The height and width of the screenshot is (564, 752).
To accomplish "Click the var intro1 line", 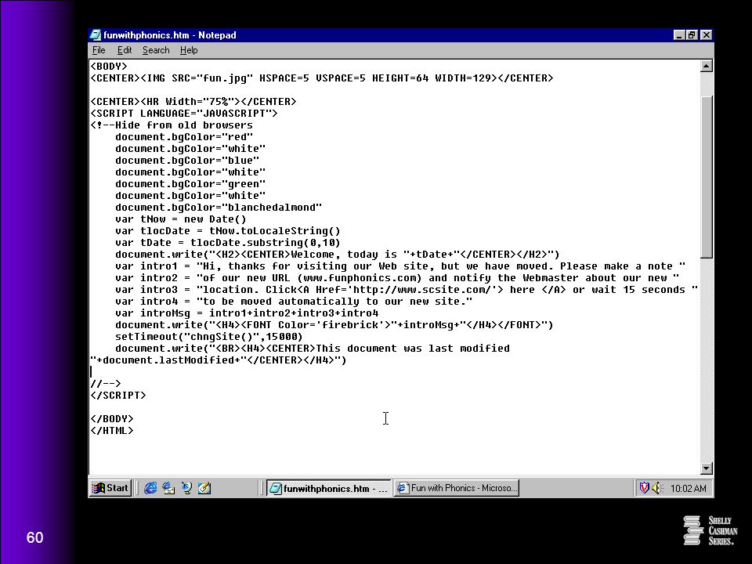I will tap(400, 266).
